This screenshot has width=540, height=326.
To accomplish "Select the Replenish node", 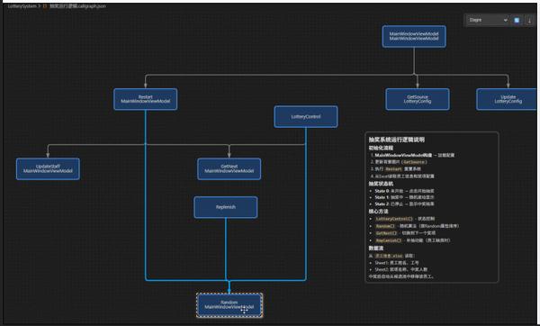I will tap(226, 207).
